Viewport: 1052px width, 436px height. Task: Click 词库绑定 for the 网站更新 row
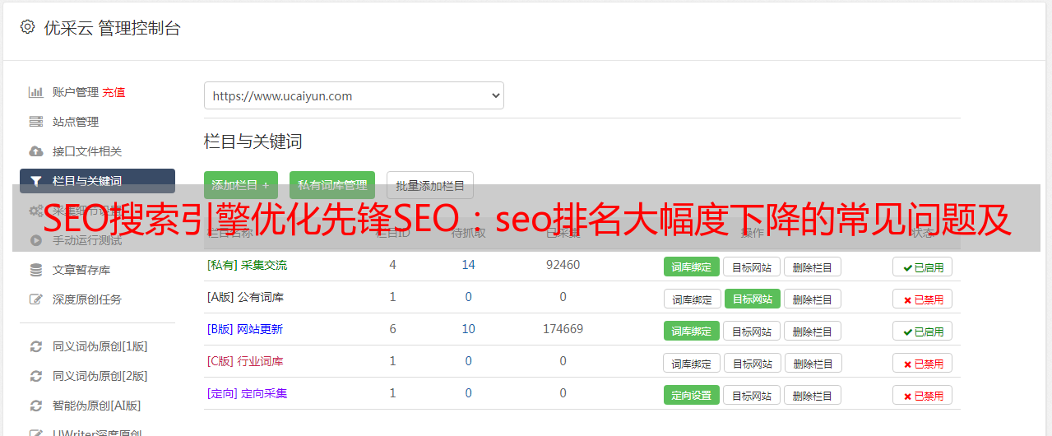click(x=692, y=331)
